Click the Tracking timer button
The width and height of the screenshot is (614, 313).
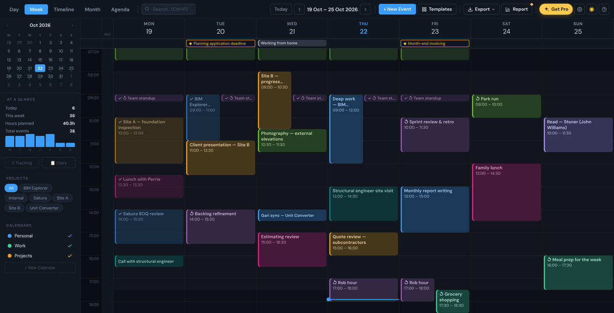point(21,163)
